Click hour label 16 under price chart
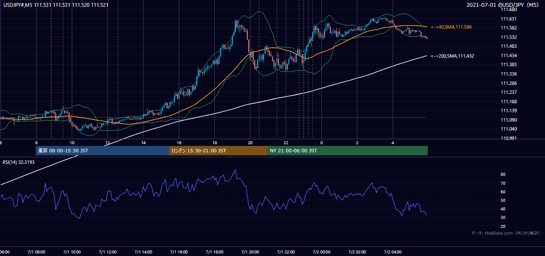Image resolution: width=545 pixels, height=256 pixels. [x=179, y=143]
